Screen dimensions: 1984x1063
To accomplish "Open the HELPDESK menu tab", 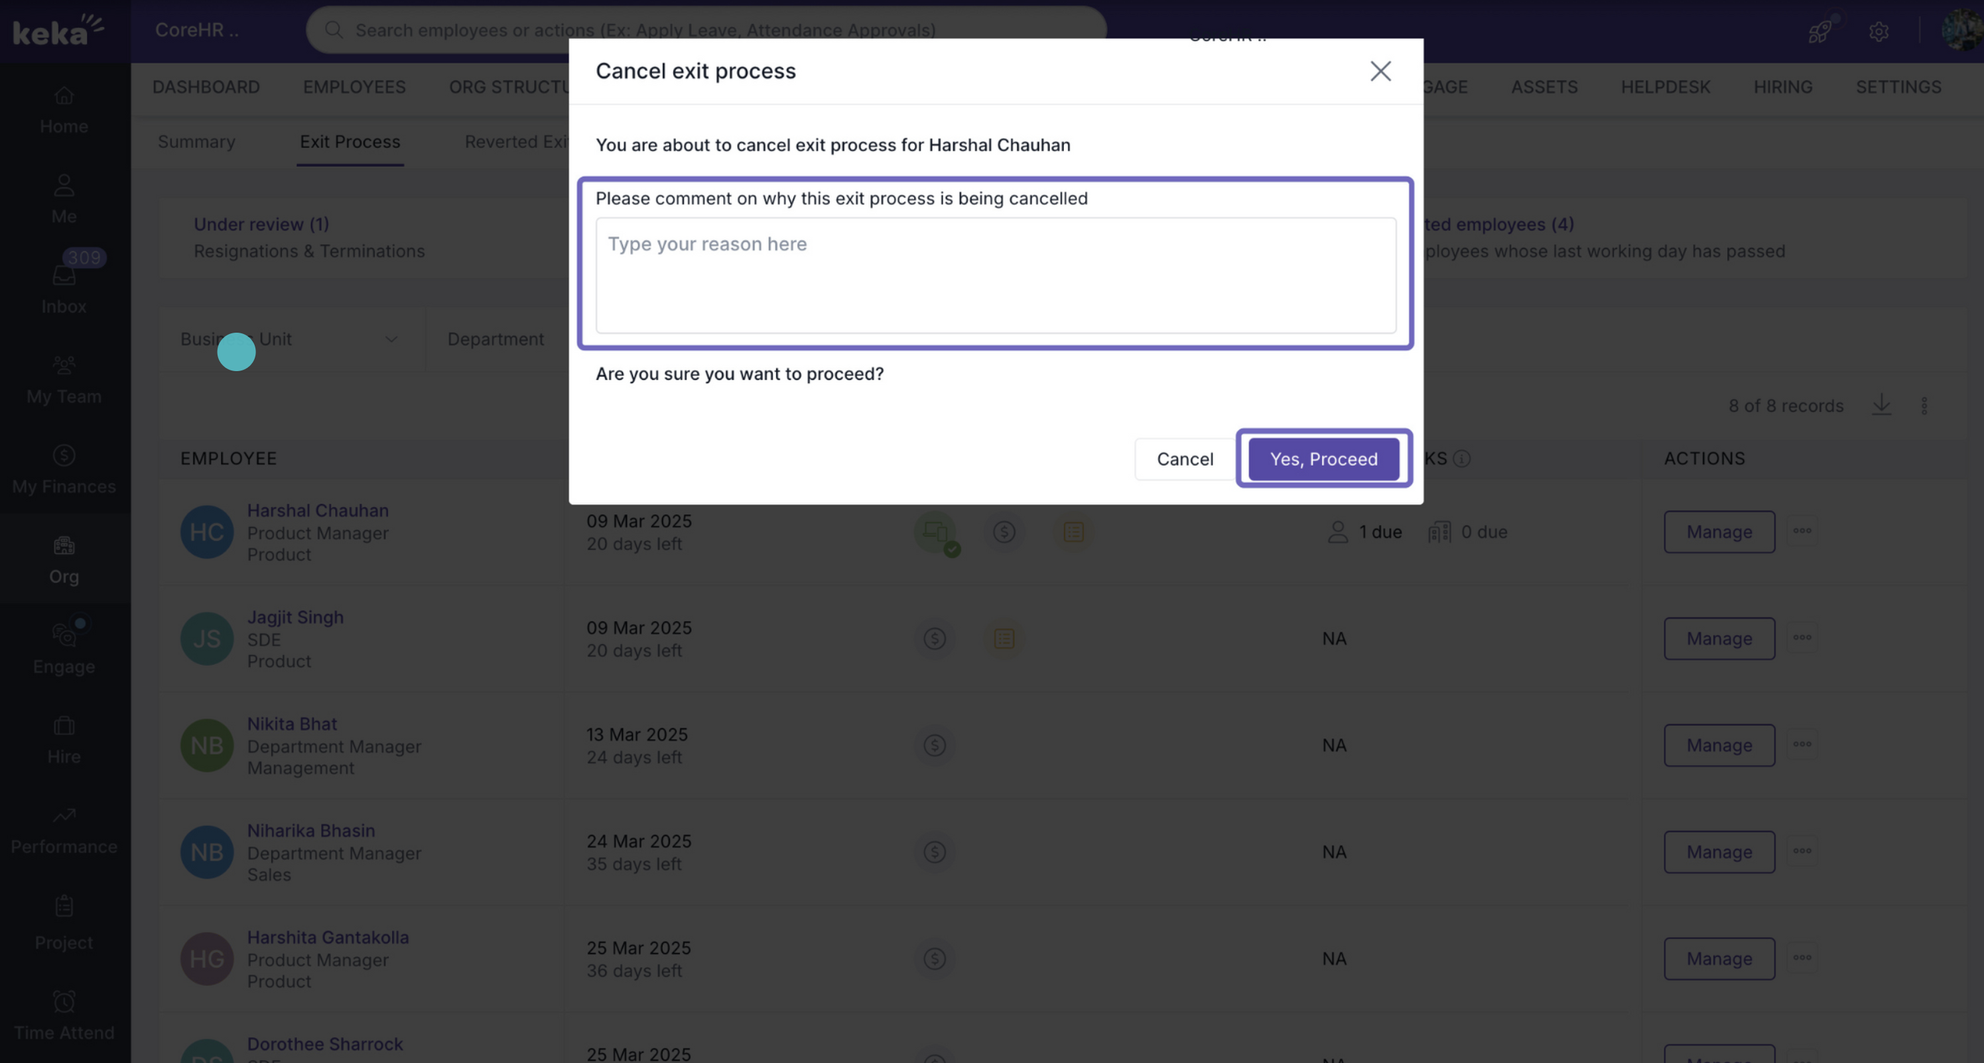I will point(1665,87).
